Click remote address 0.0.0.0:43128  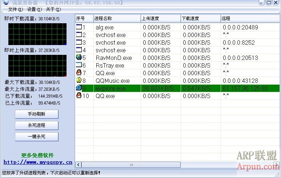[240, 81]
